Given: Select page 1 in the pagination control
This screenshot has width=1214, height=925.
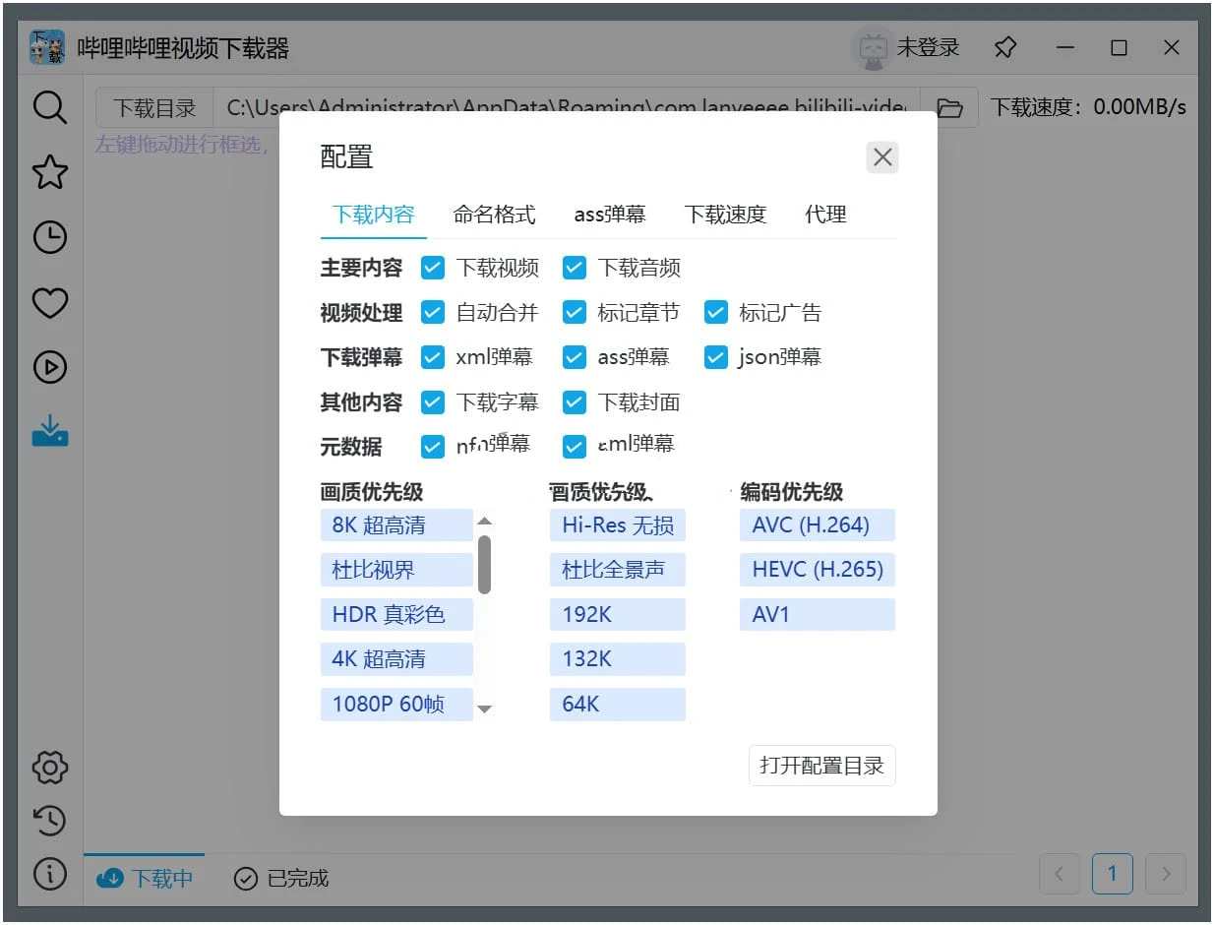Looking at the screenshot, I should (x=1112, y=874).
